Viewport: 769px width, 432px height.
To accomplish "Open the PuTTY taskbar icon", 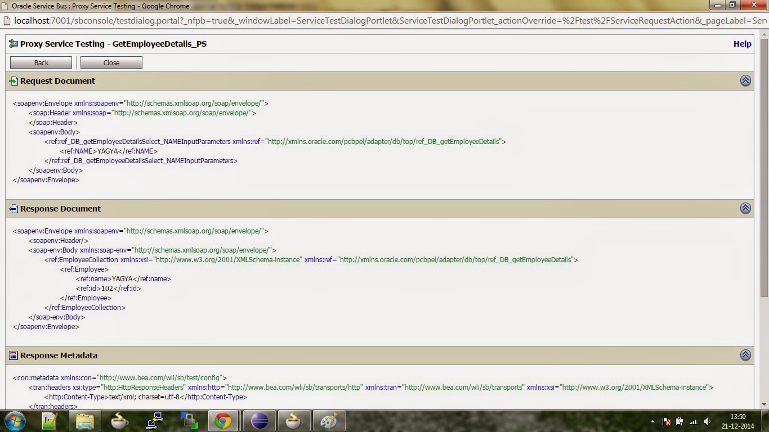I will [x=154, y=421].
